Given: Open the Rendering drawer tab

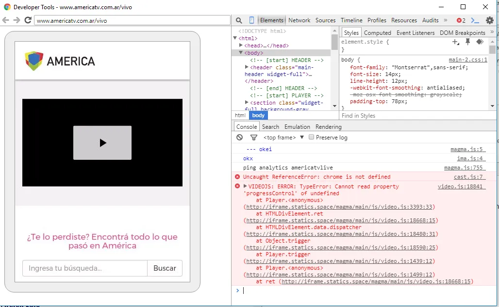Looking at the screenshot, I should click(x=329, y=127).
